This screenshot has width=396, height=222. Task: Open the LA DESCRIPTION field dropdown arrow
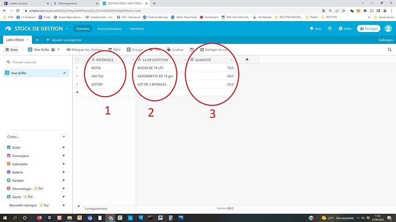185,60
